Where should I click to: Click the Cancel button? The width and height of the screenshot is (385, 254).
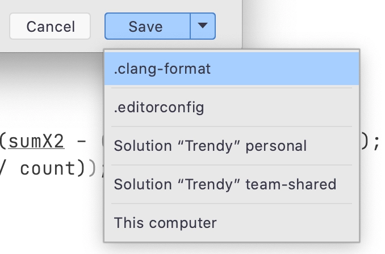[x=50, y=26]
